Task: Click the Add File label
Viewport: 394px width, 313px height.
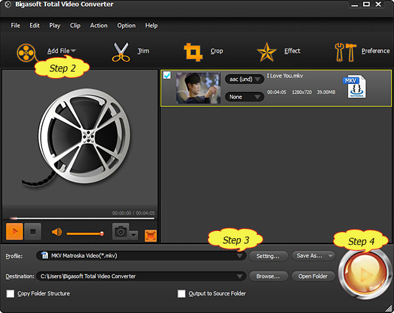Action: point(58,51)
